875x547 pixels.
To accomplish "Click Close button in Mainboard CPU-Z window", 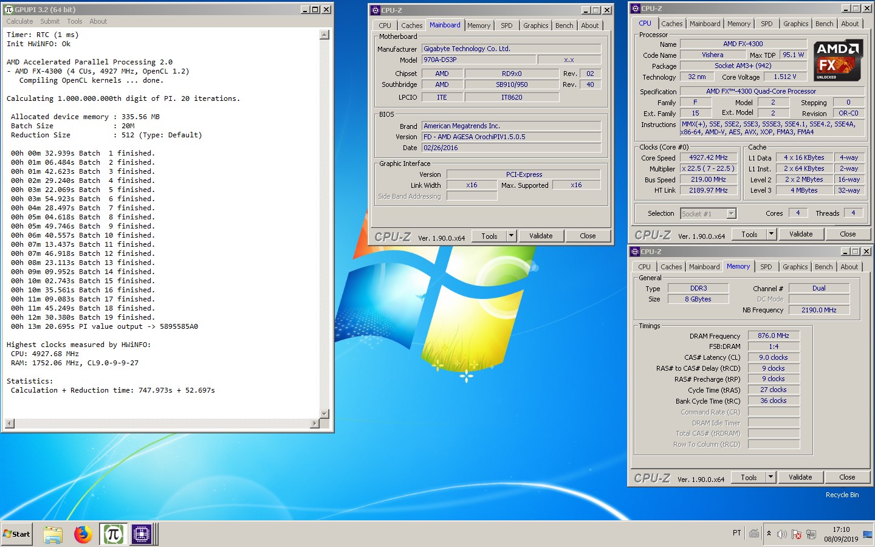I will point(588,236).
